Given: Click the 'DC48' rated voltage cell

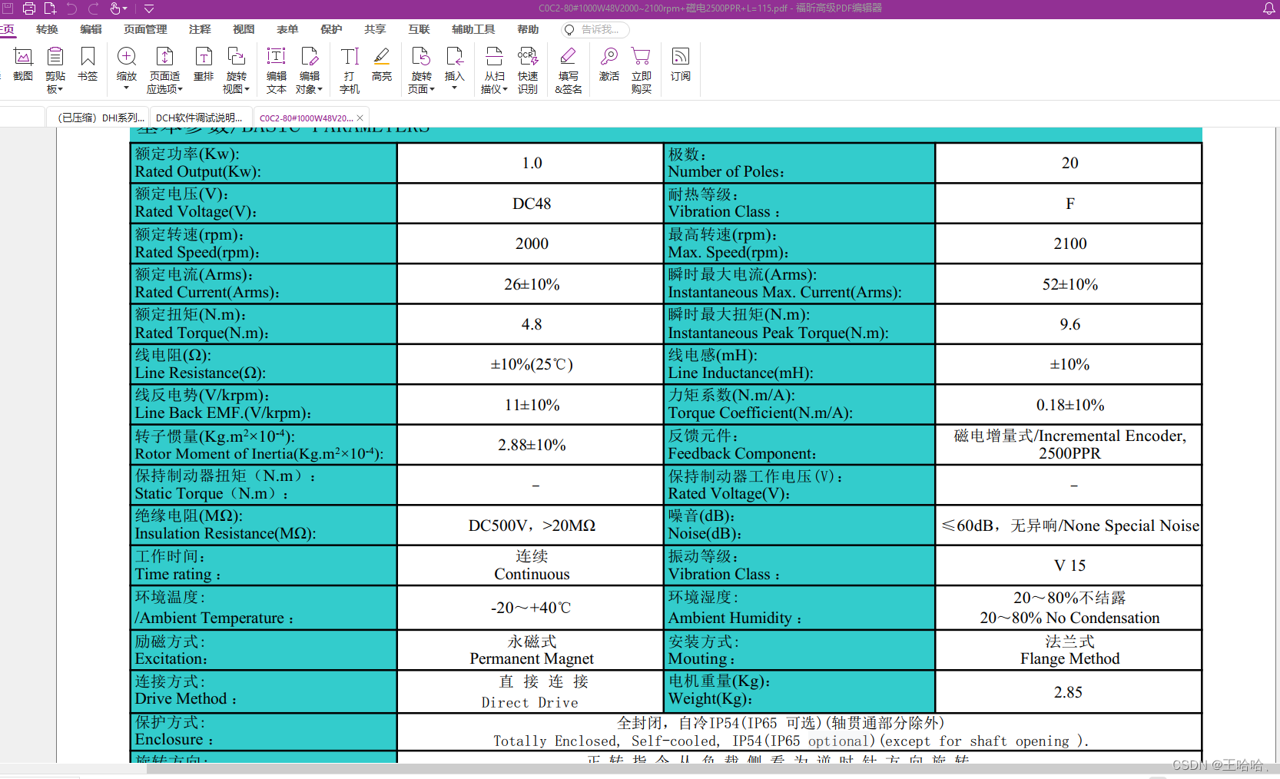Looking at the screenshot, I should [532, 204].
